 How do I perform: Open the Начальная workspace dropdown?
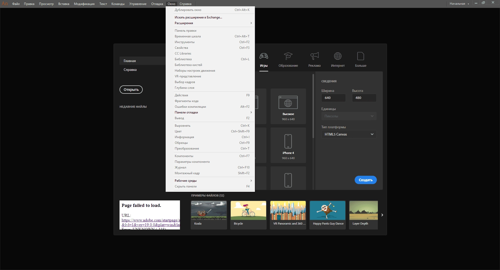[x=459, y=4]
